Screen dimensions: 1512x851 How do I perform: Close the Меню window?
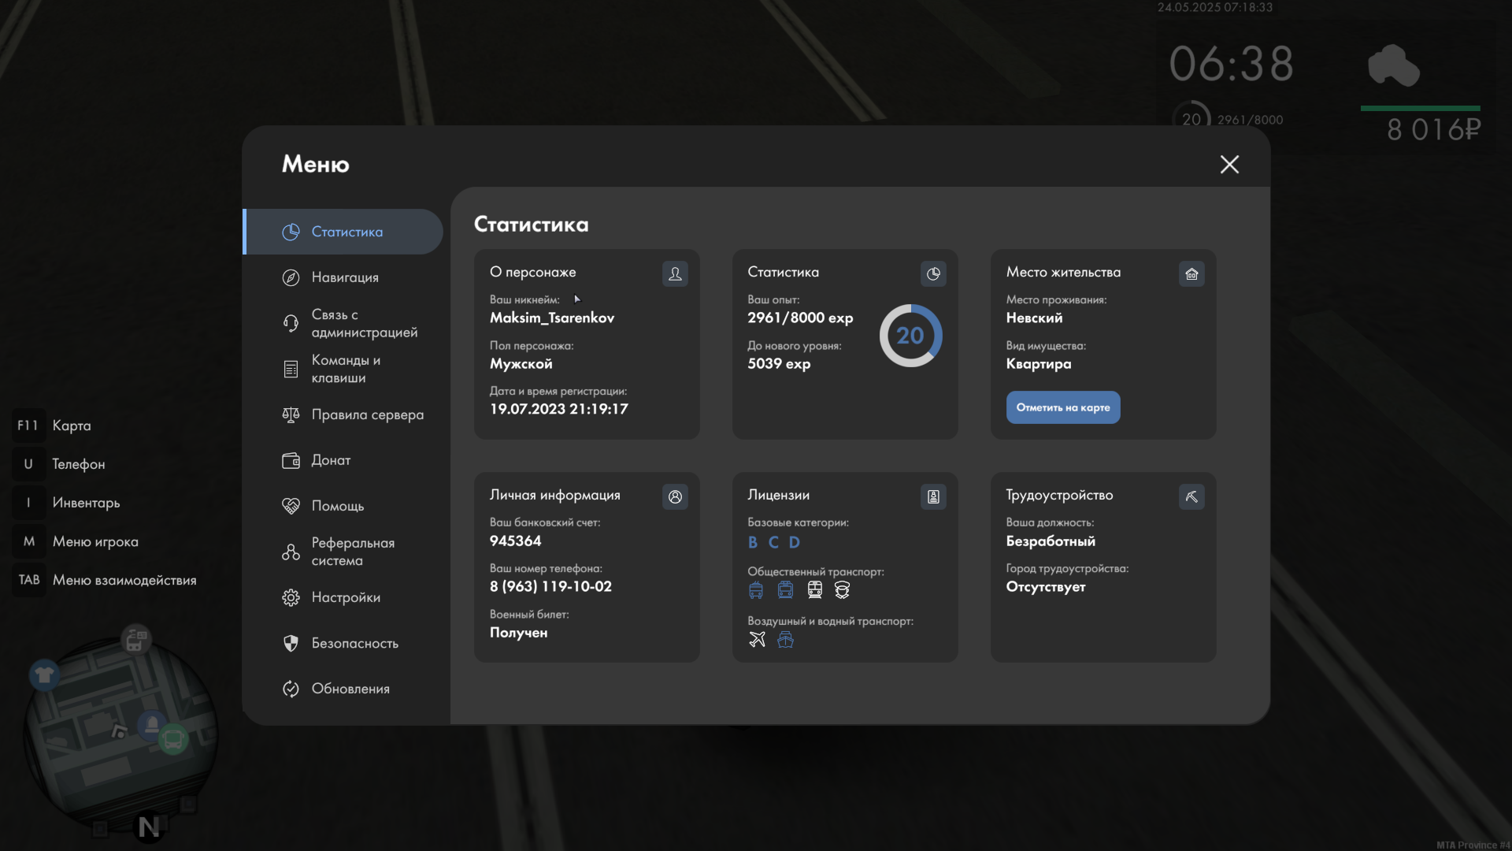click(1229, 164)
